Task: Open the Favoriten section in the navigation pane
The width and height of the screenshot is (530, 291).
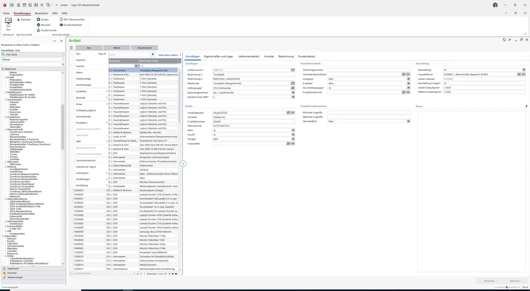Action: pyautogui.click(x=33, y=273)
